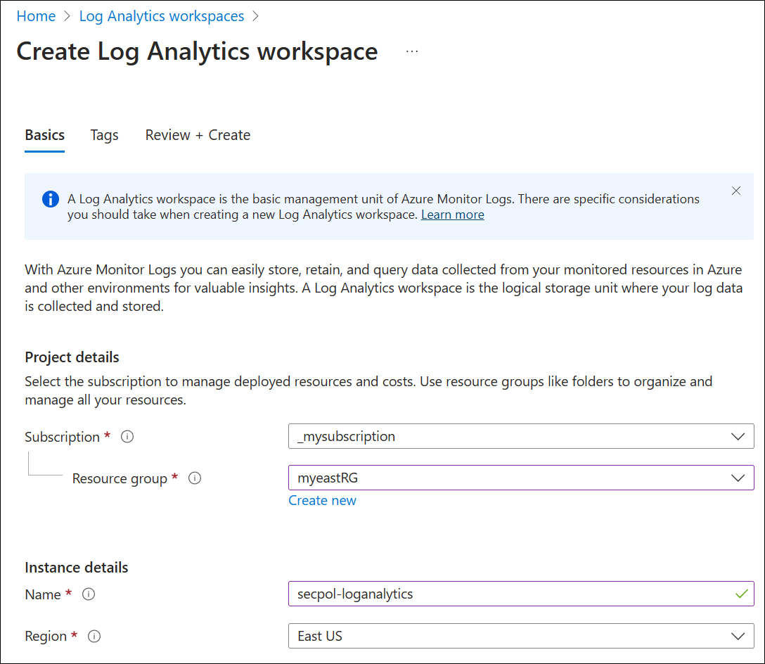The height and width of the screenshot is (664, 765).
Task: Click the info icon next to Subscription
Action: click(127, 437)
